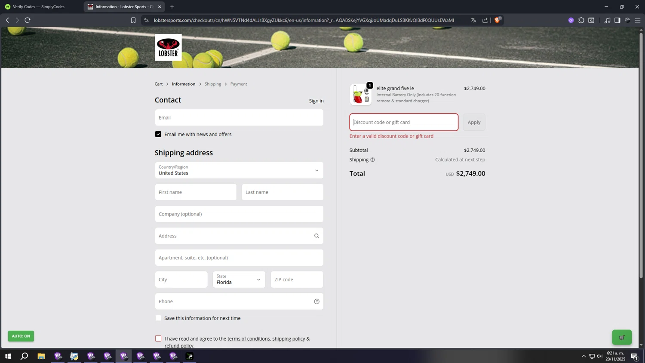Click Discount code or gift card field
This screenshot has height=363, width=645.
(404, 122)
